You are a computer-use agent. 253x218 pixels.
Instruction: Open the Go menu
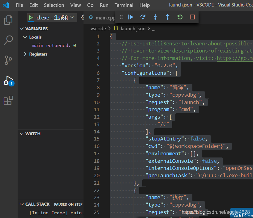90,5
